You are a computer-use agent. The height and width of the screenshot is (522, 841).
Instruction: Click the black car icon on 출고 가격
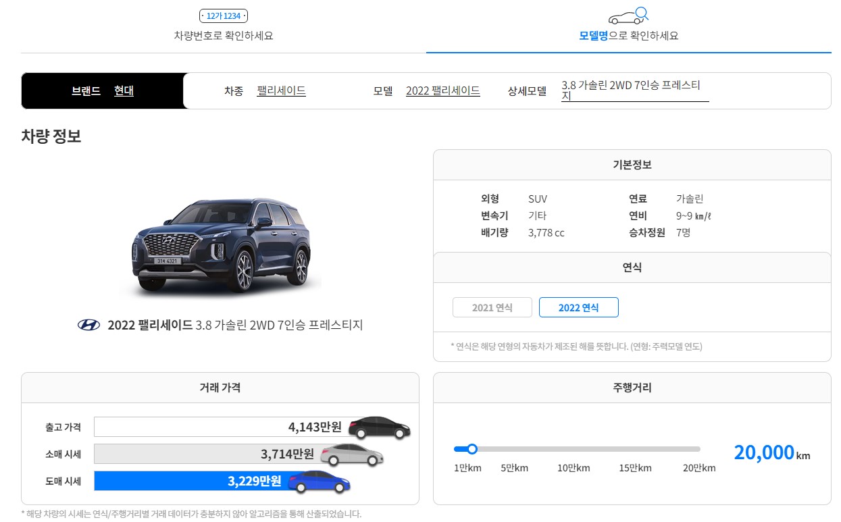379,427
